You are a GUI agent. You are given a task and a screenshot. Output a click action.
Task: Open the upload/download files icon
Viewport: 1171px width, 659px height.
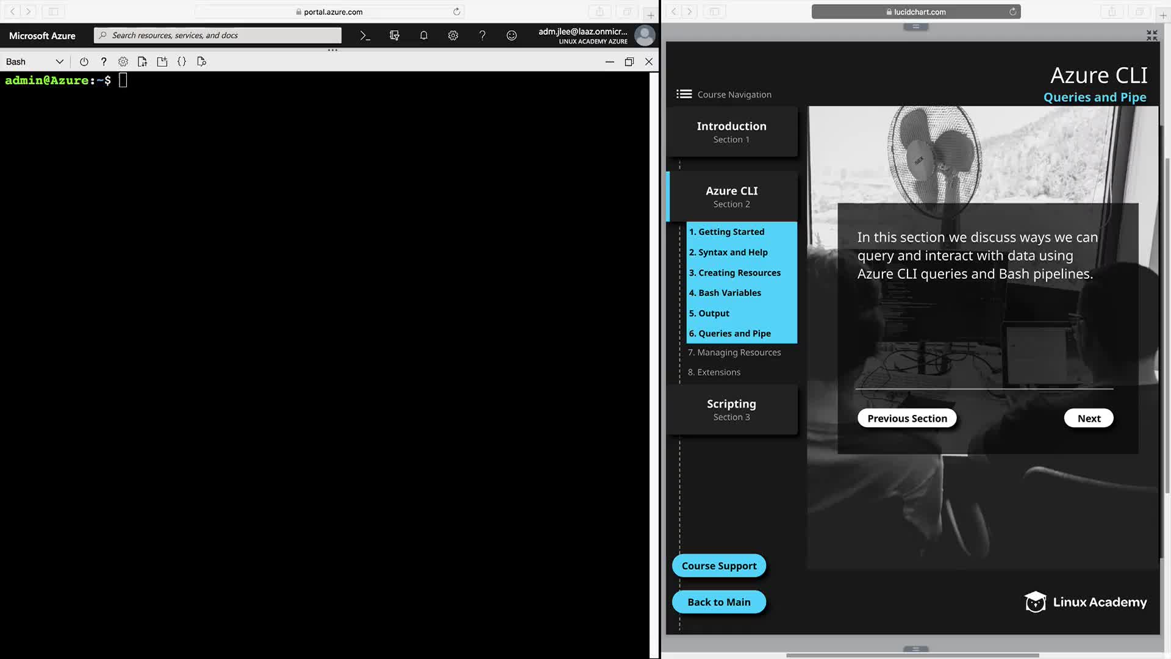pos(142,62)
